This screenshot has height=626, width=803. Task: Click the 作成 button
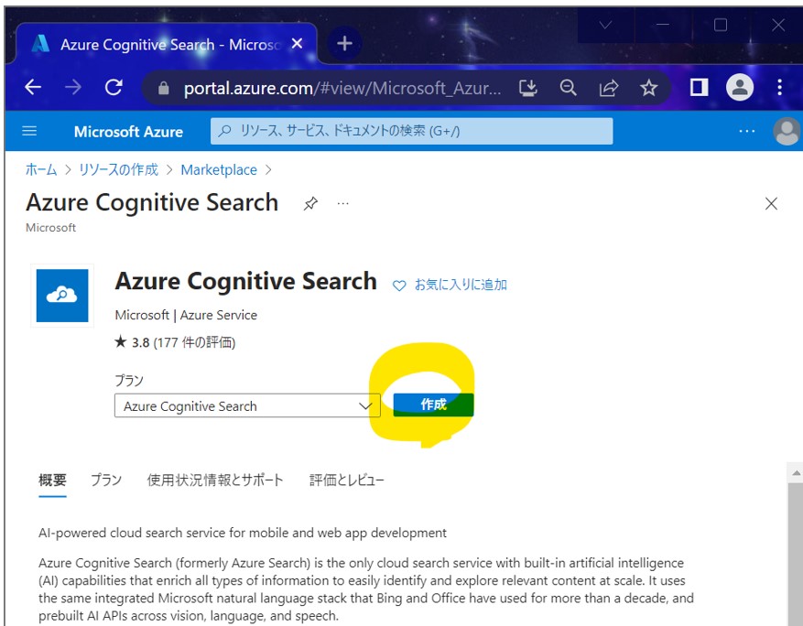tap(433, 405)
